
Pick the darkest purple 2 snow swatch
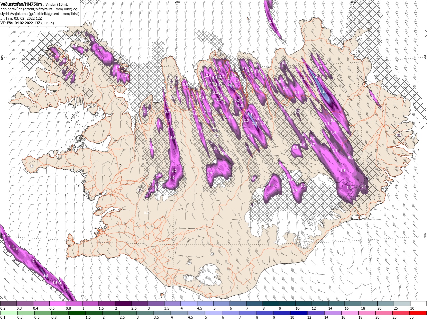(123, 304)
